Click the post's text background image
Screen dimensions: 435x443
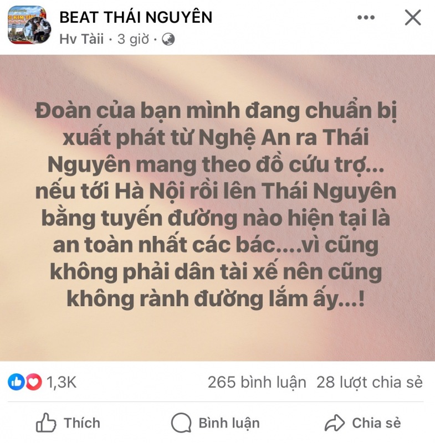pyautogui.click(x=217, y=208)
